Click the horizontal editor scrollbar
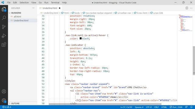195x109 pixels. (105, 104)
